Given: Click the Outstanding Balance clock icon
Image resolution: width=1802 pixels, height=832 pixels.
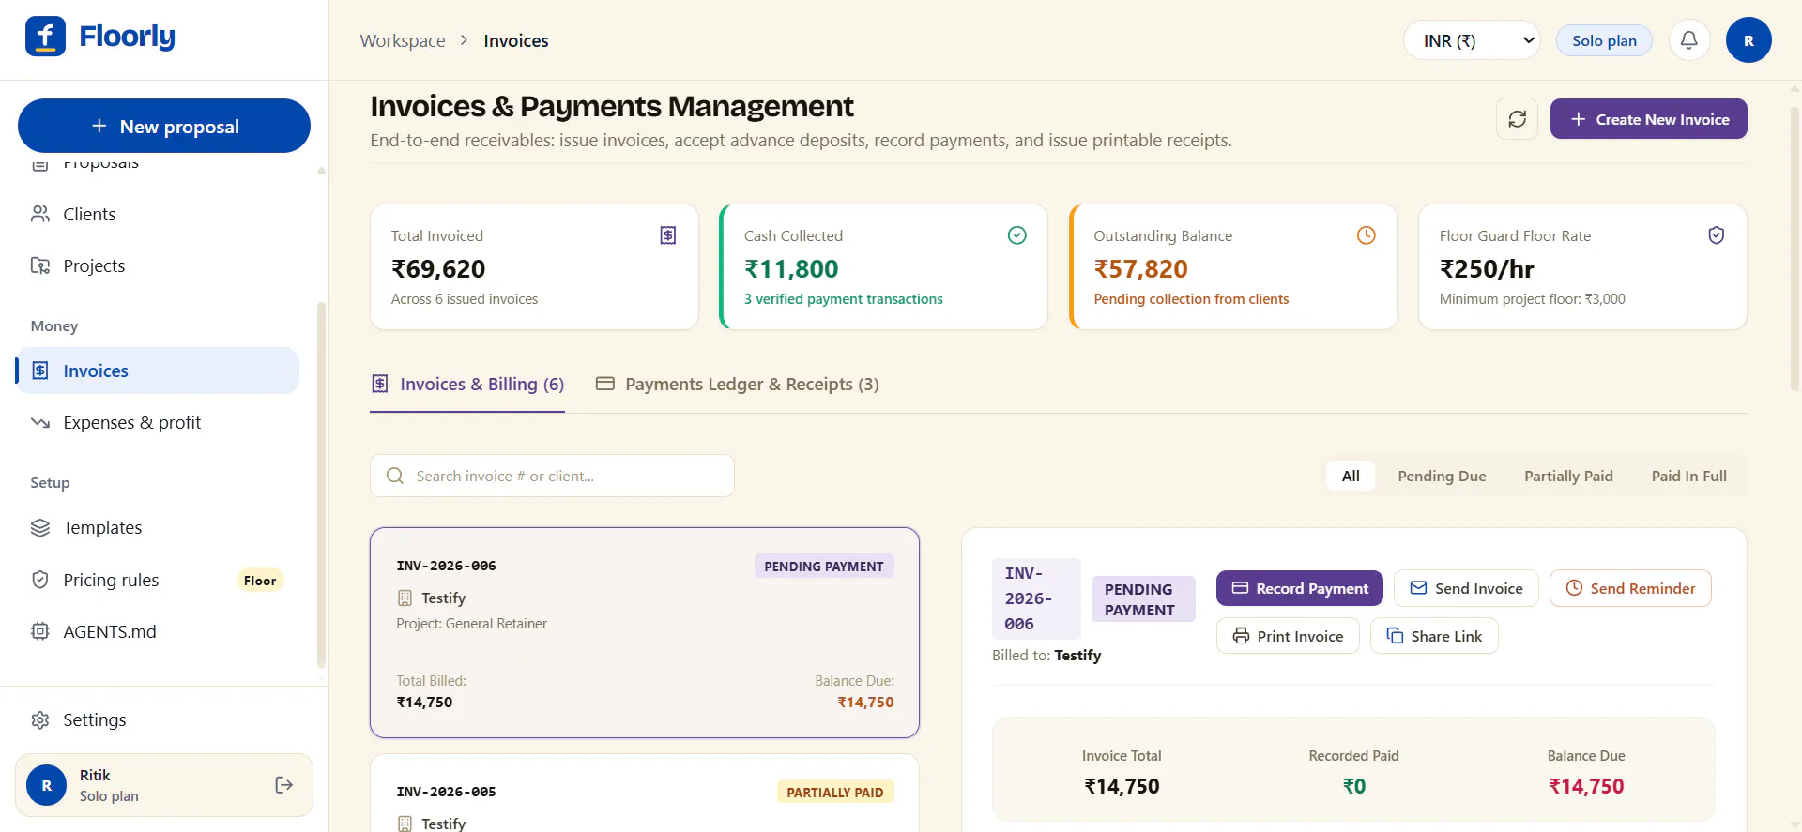Looking at the screenshot, I should (1367, 235).
